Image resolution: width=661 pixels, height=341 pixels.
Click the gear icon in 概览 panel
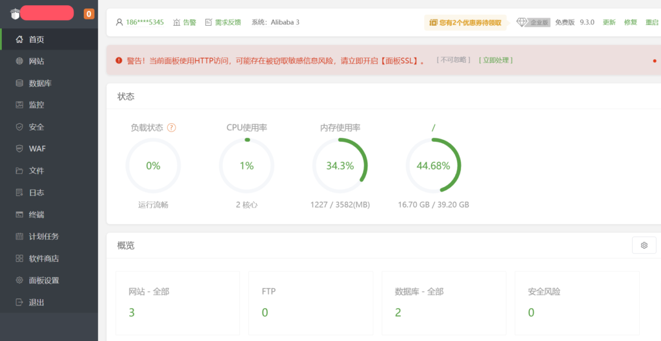[644, 245]
